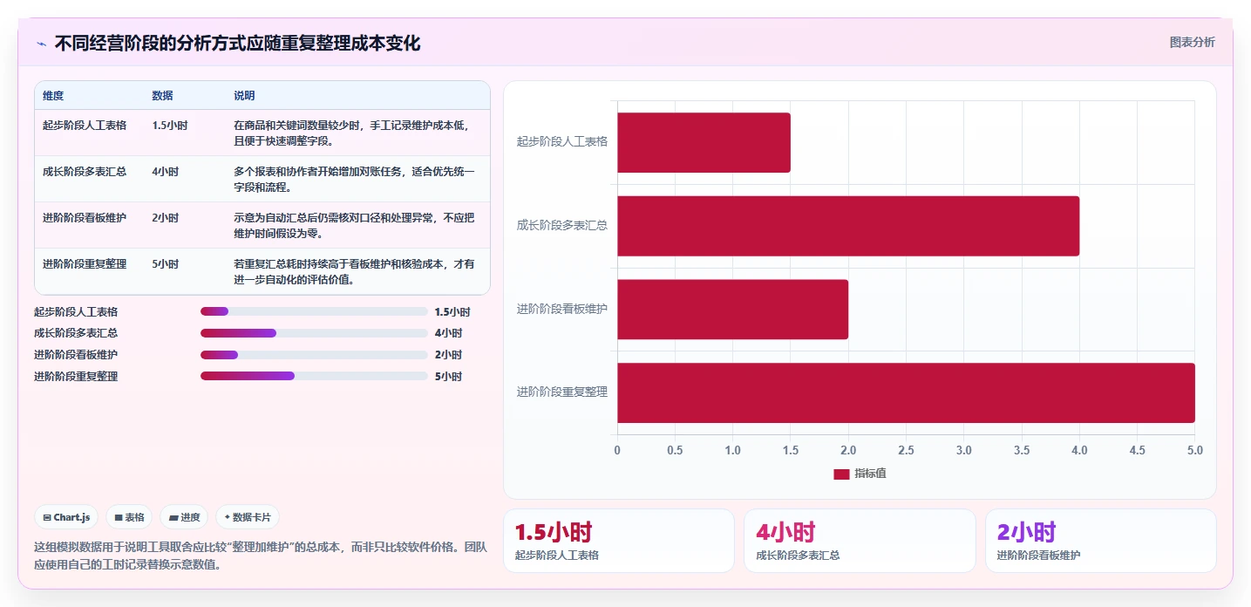This screenshot has width=1251, height=607.
Task: Click the page title 不同经营阶段的分析方式
Action: [x=237, y=43]
